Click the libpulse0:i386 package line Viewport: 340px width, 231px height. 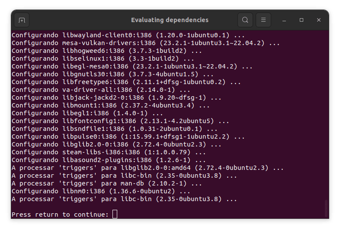click(128, 137)
